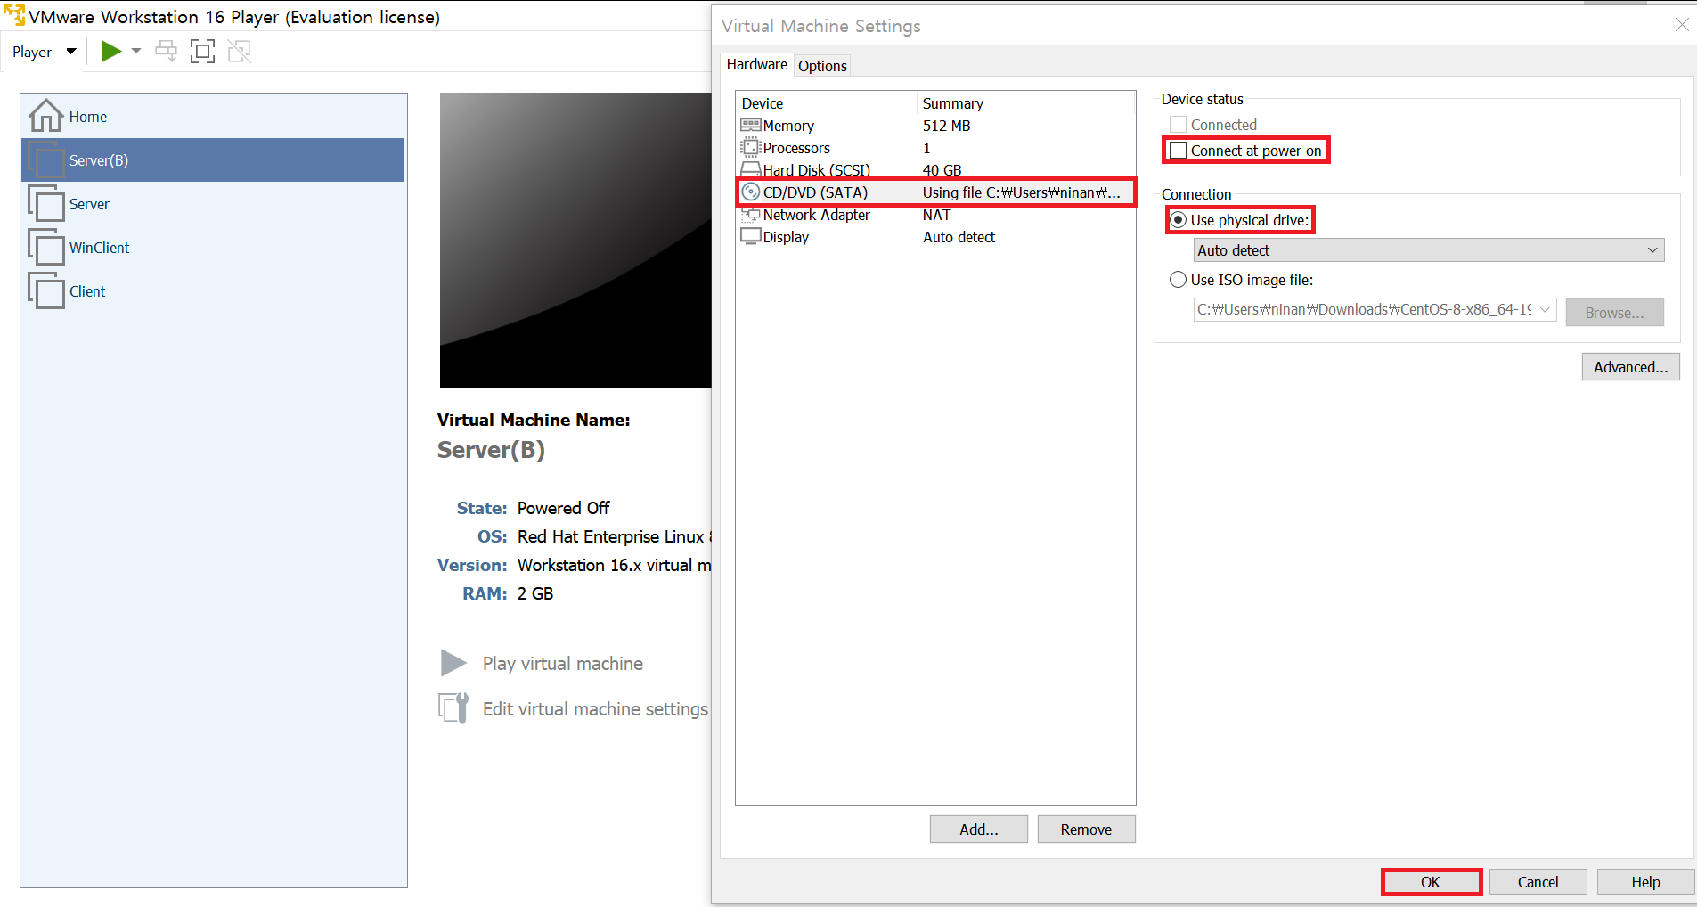1697x907 pixels.
Task: Click the large gray play triangle icon
Action: tap(453, 663)
